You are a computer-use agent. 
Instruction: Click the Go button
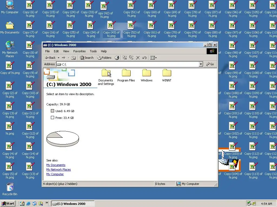tap(210, 64)
